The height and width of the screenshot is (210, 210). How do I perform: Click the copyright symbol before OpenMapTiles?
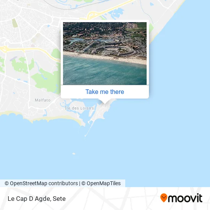click(x=83, y=184)
